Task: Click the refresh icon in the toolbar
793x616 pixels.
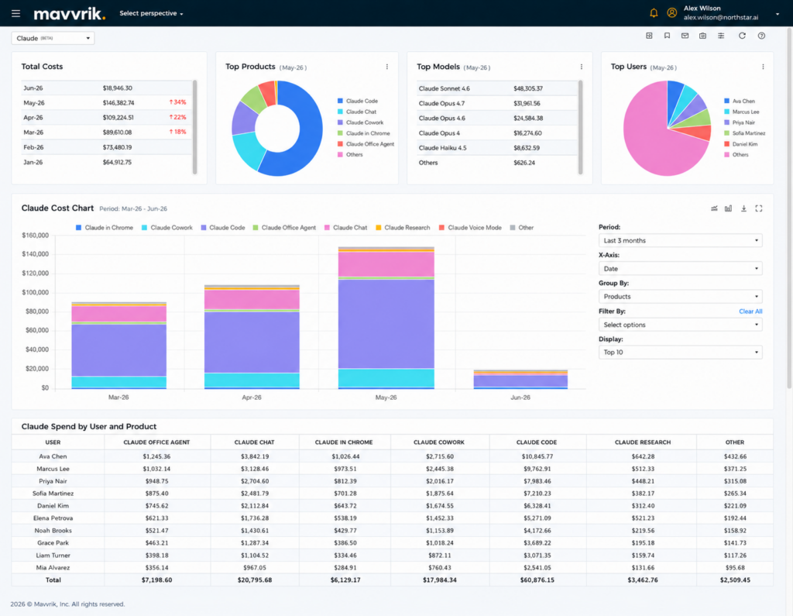Action: pos(742,36)
